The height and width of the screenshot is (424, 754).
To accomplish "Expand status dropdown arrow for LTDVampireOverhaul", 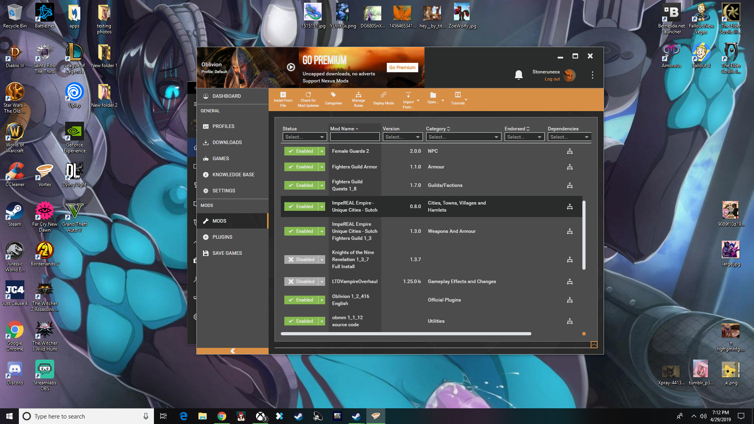I will 322,281.
